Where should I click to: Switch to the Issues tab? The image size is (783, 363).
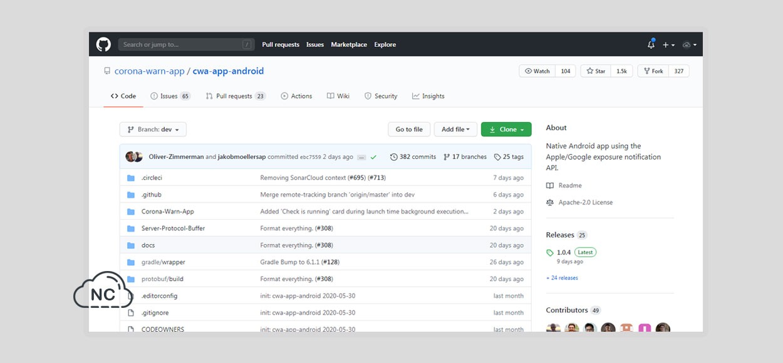point(170,96)
